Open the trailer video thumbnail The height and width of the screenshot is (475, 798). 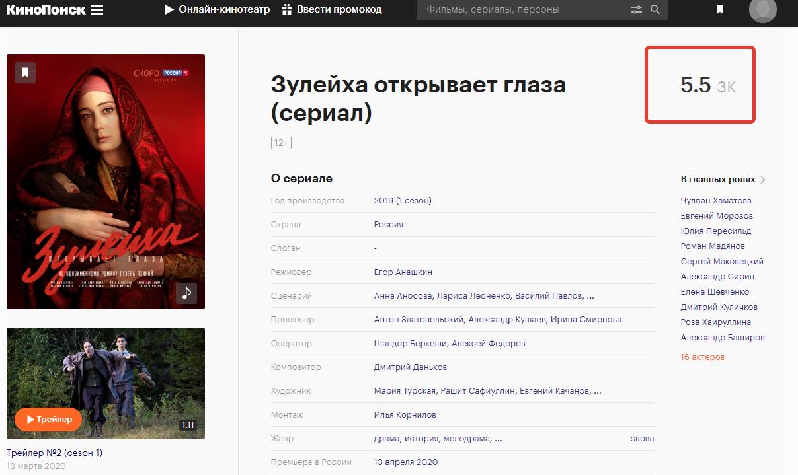106,383
